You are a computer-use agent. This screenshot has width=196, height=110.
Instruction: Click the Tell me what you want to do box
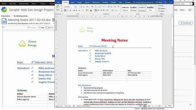(x=143, y=2)
